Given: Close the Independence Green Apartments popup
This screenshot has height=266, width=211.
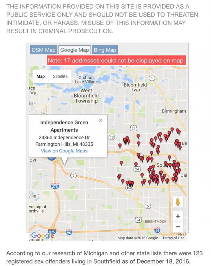Looking at the screenshot, I should [x=101, y=121].
